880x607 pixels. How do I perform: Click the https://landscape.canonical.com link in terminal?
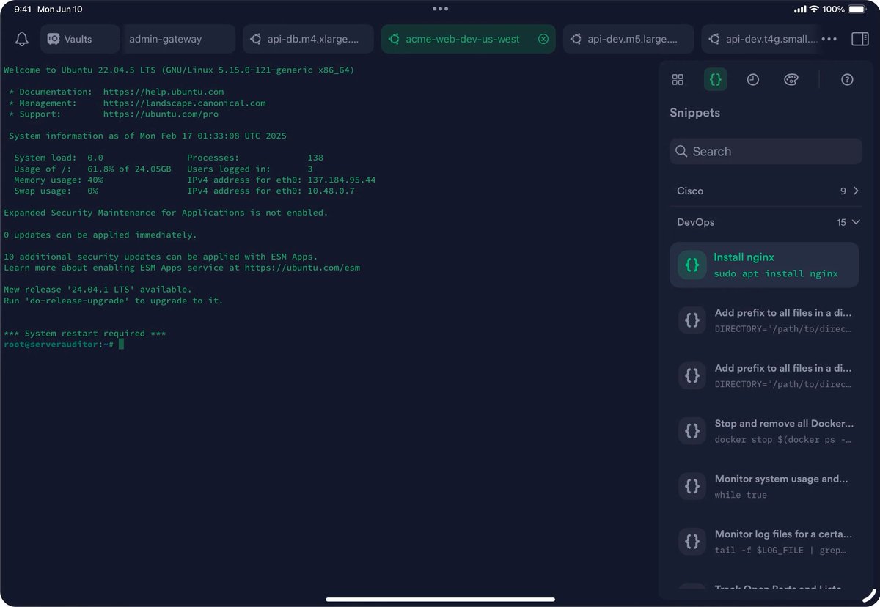coord(184,103)
